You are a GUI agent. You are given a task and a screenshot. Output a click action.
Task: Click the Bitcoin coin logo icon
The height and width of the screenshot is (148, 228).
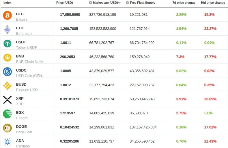click(7, 15)
